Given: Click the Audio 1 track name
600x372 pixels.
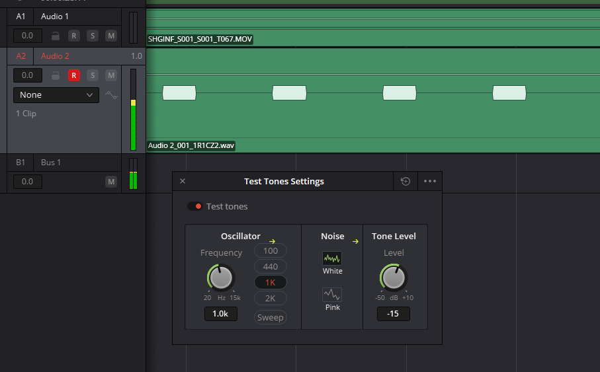Looking at the screenshot, I should point(55,17).
